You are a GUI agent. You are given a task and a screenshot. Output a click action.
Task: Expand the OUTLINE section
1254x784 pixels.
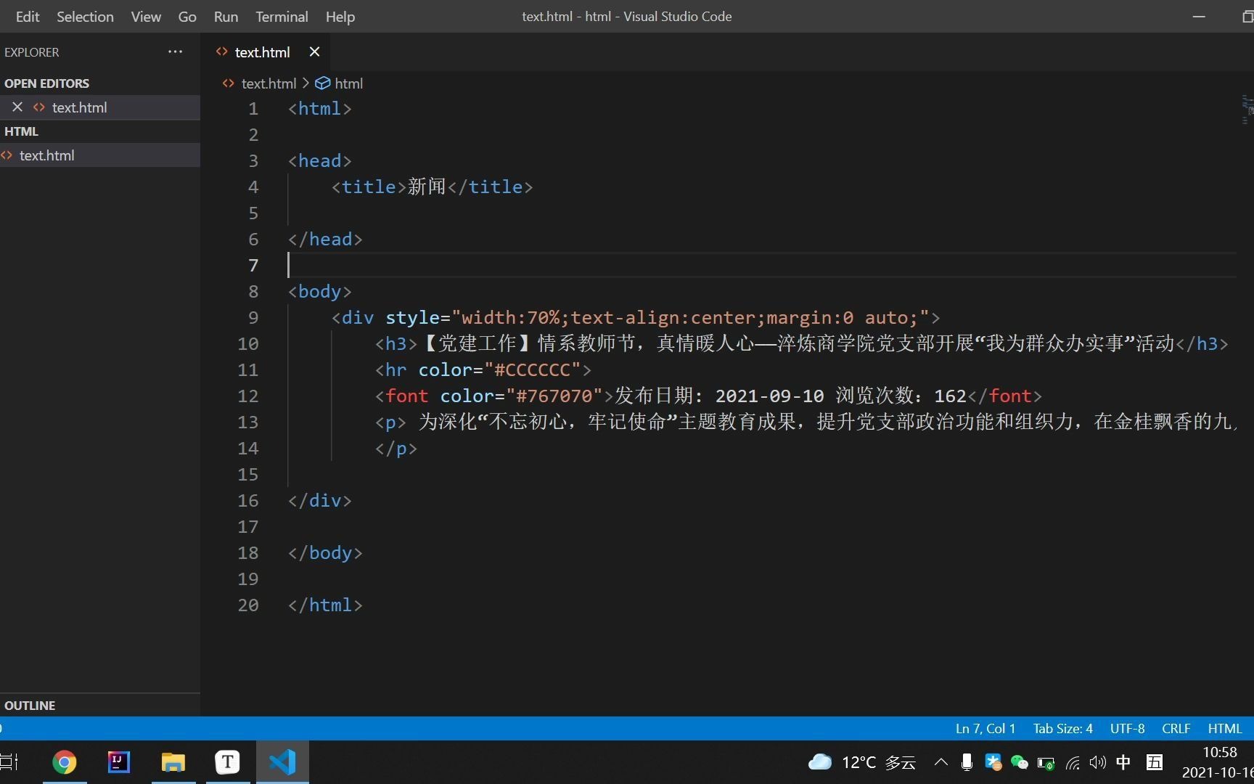[x=29, y=705]
